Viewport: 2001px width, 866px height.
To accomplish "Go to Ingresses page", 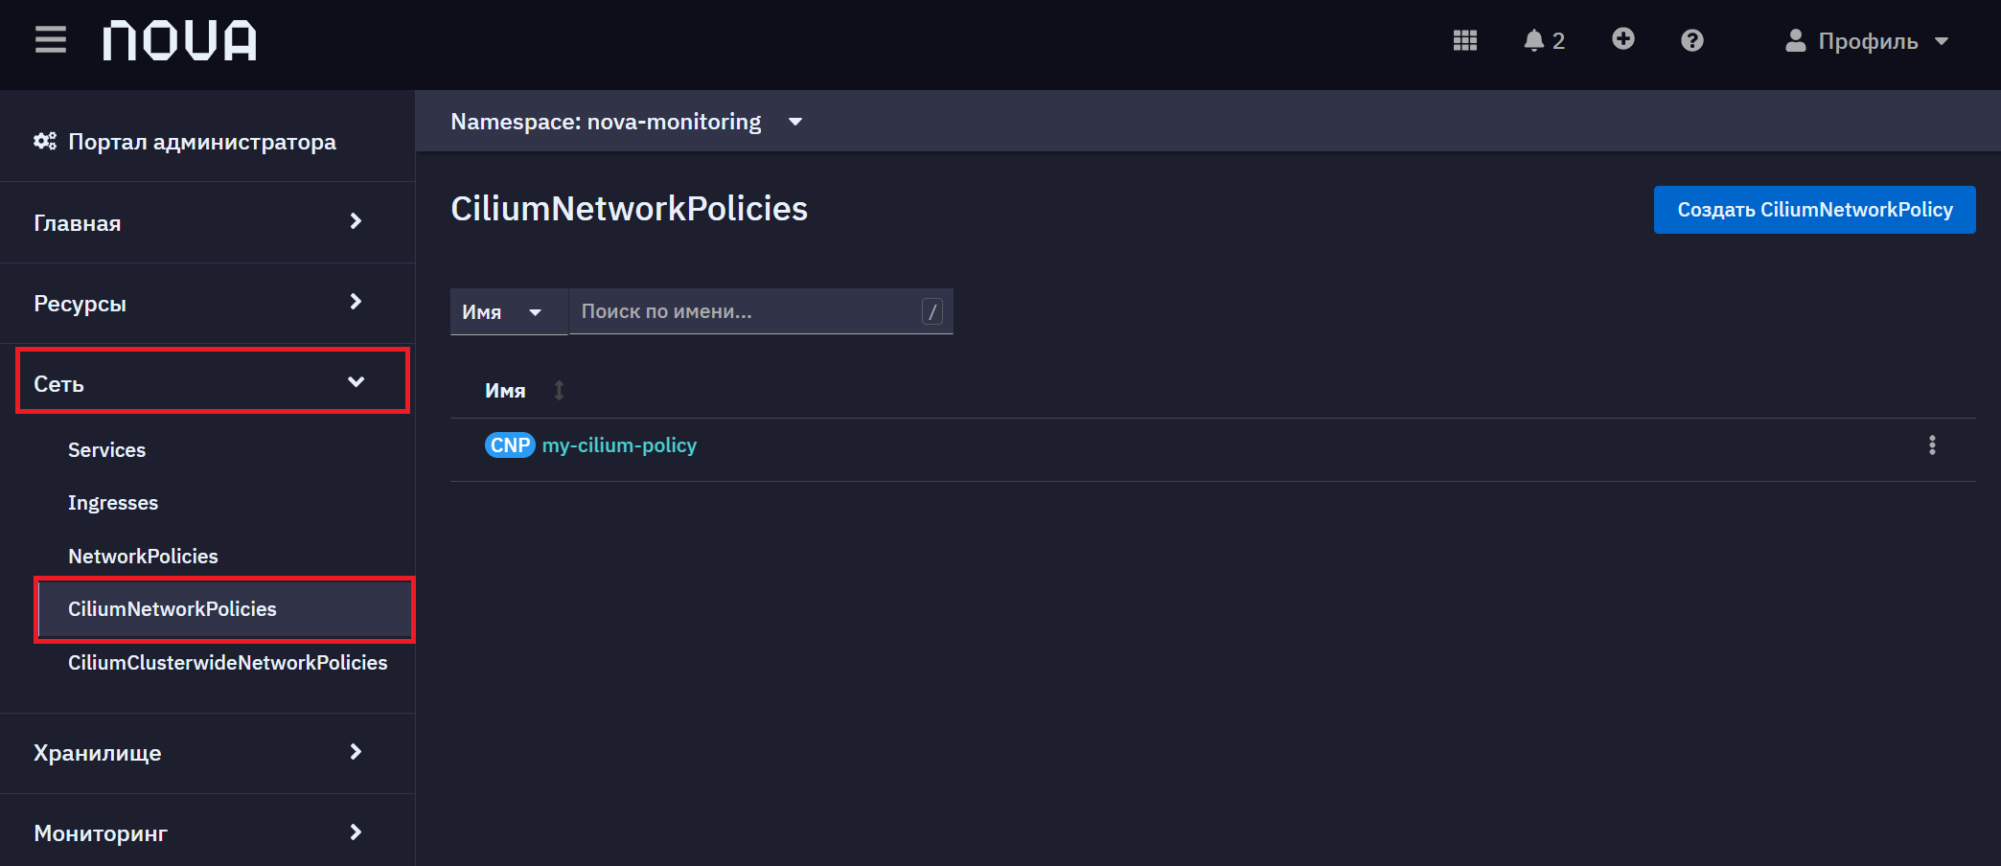I will pos(113,503).
